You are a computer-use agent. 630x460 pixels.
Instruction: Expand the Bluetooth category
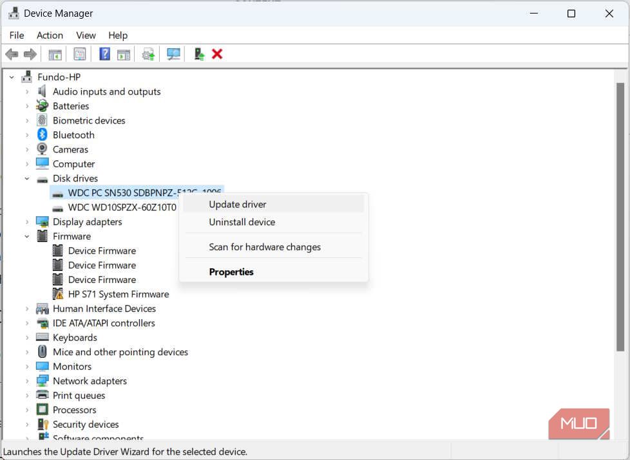[27, 135]
